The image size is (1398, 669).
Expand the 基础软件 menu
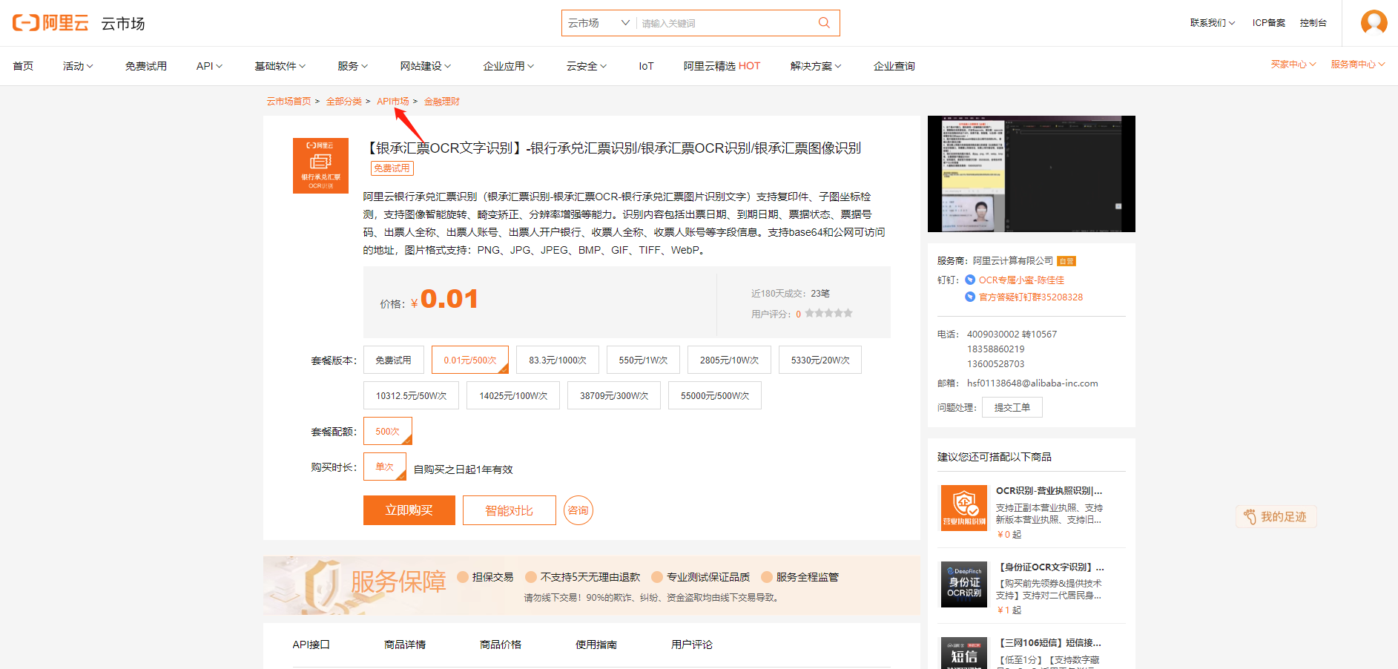[280, 66]
